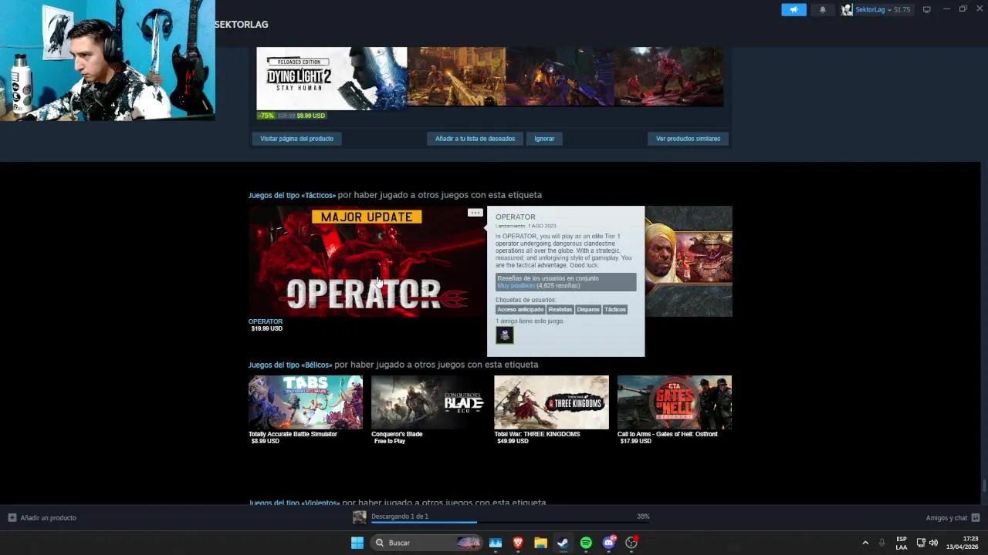Viewport: 988px width, 555px height.
Task: Select the Acceso anticipado tag
Action: 520,310
